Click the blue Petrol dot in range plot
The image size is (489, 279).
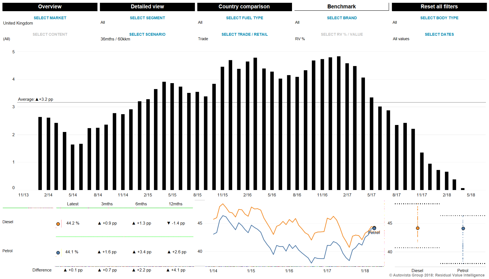(x=463, y=229)
